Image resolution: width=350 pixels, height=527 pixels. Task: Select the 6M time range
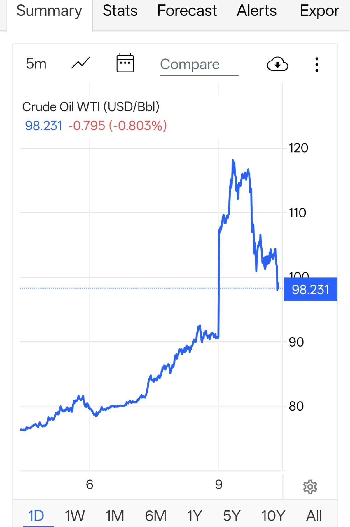tap(155, 516)
